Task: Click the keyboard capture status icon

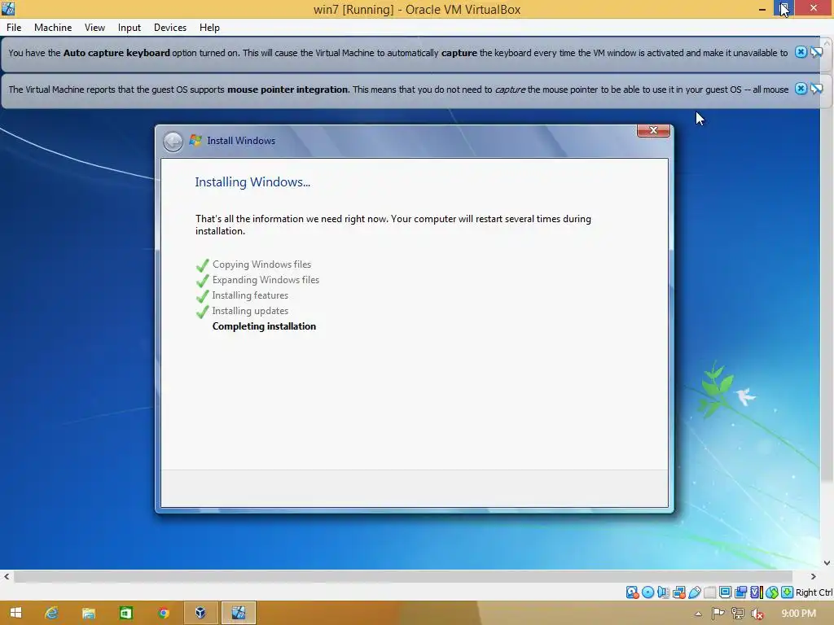Action: 788,592
